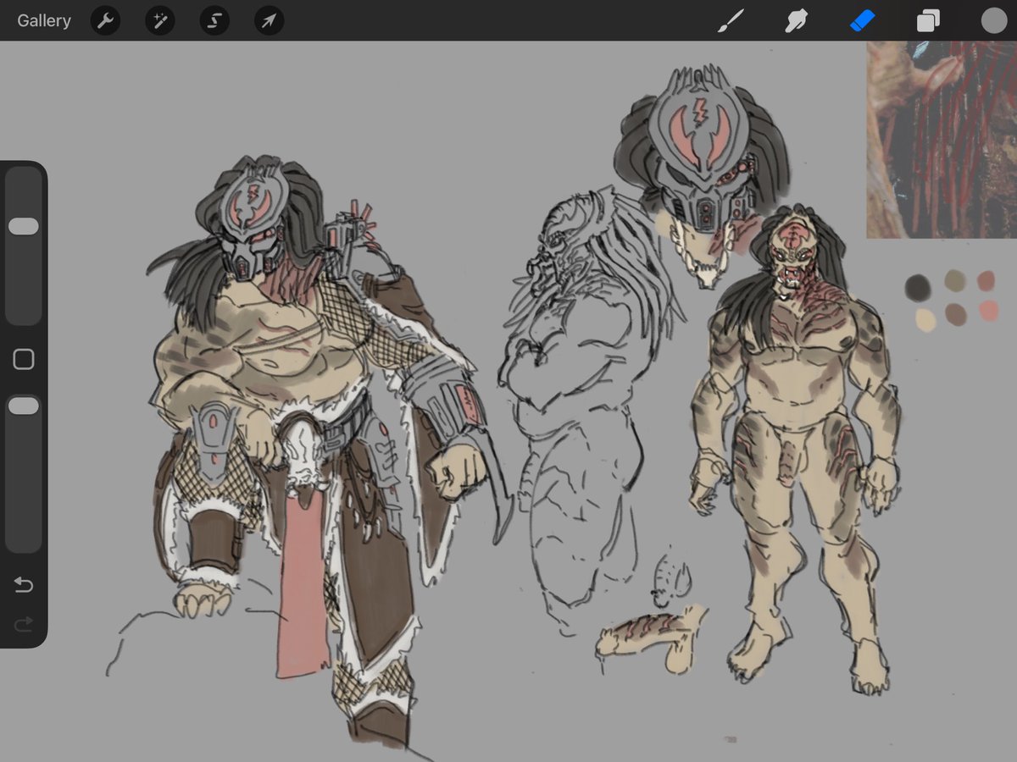The image size is (1017, 762).
Task: Activate the Selection tool
Action: pyautogui.click(x=214, y=21)
